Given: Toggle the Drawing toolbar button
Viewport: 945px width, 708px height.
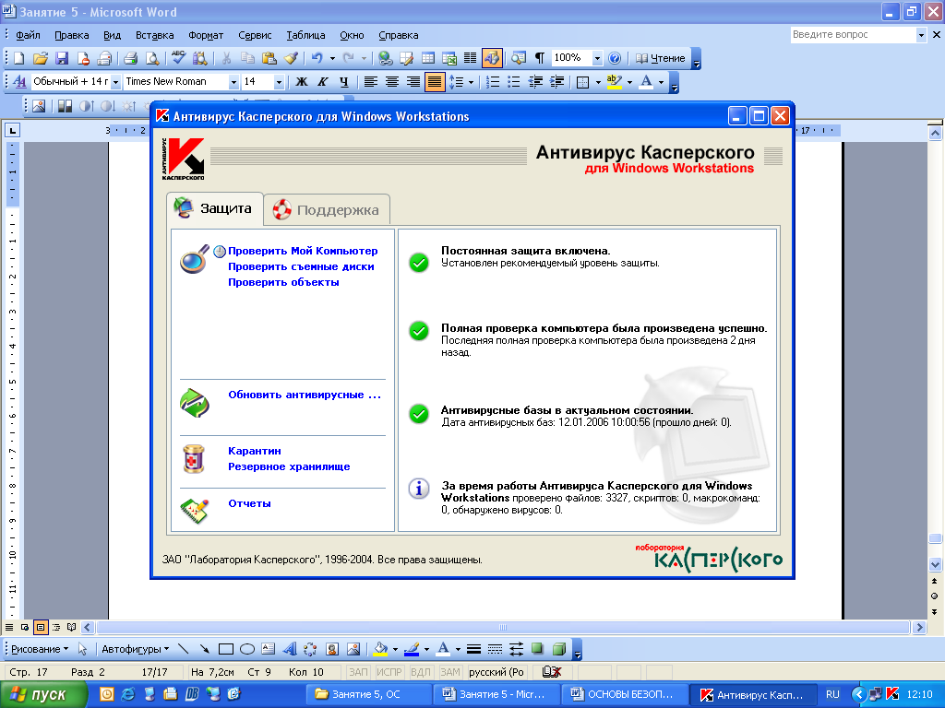Looking at the screenshot, I should [492, 58].
